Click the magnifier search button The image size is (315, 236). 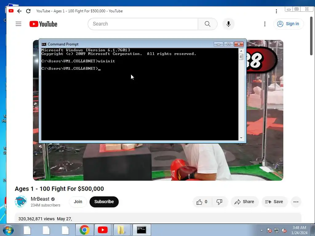click(x=208, y=24)
